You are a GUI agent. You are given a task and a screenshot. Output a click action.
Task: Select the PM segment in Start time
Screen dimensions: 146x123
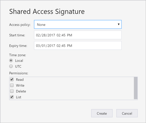pos(69,35)
